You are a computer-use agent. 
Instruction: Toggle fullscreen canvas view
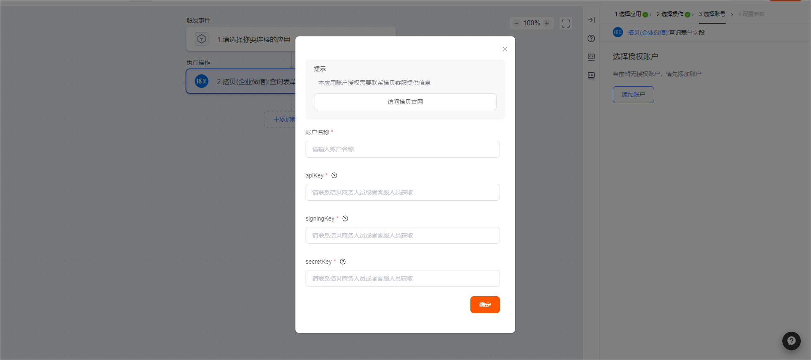coord(566,23)
